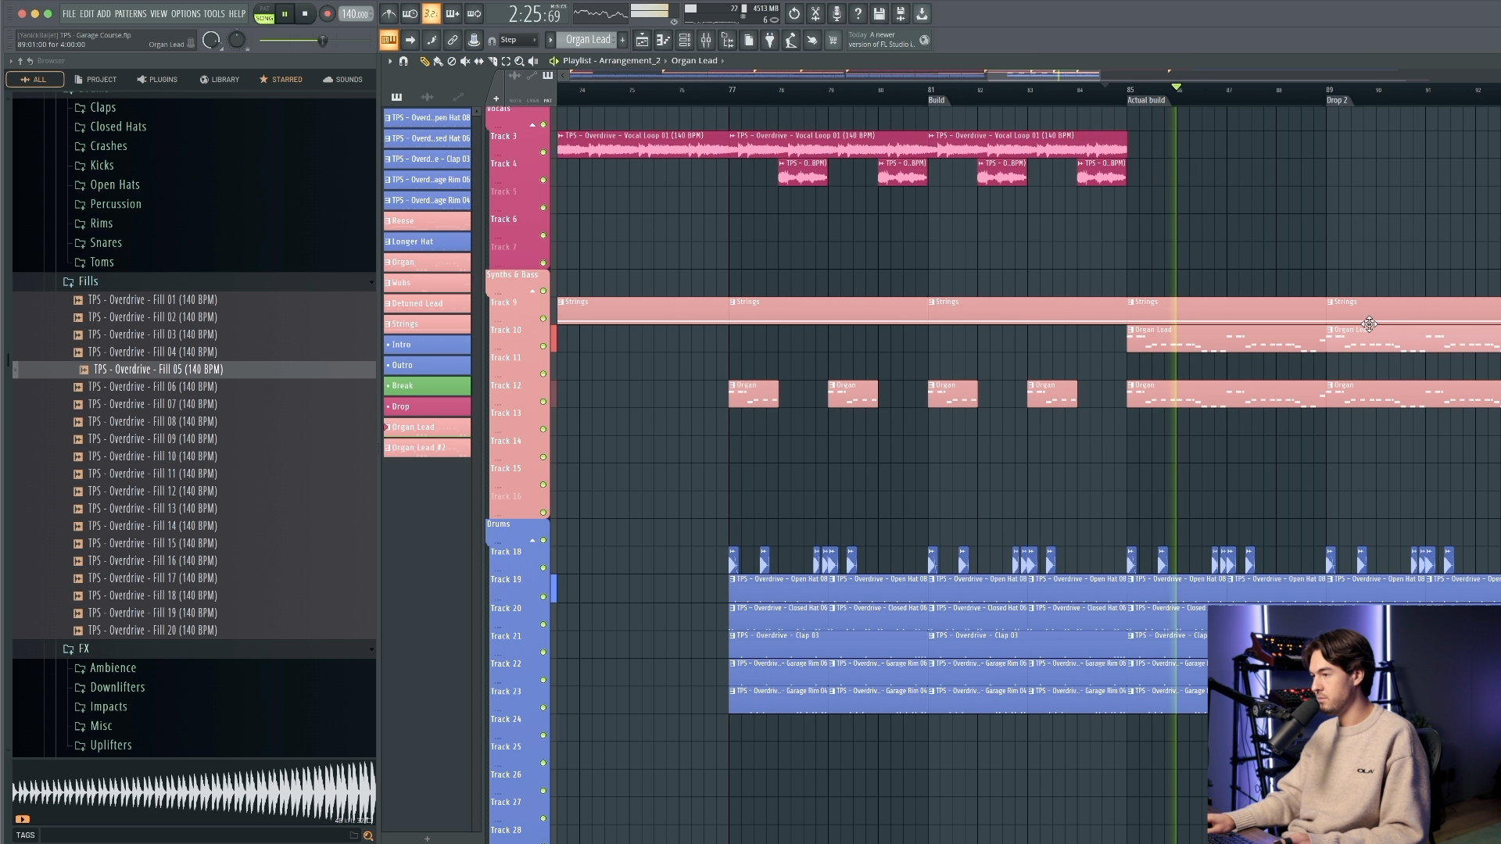The width and height of the screenshot is (1501, 844).
Task: Mute Track 4 using its green dot
Action: (x=543, y=153)
